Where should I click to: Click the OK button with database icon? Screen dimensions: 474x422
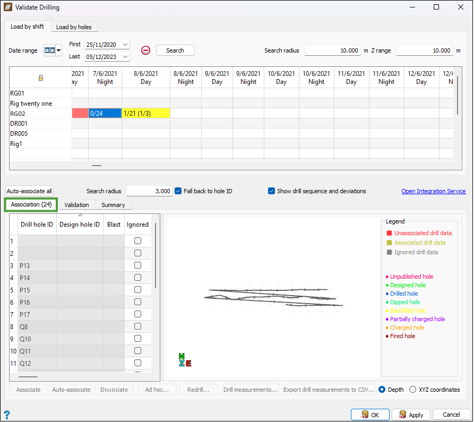click(x=370, y=415)
